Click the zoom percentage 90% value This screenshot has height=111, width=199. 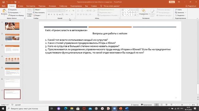point(193,105)
